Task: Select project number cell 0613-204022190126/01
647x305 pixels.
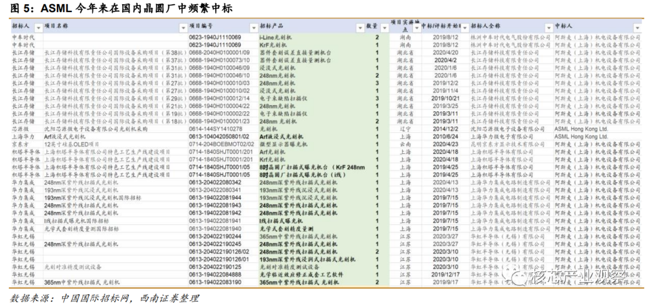Action: coord(219,259)
